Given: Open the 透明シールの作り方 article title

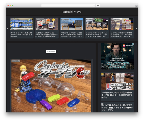Looking at the screenshot, I should coord(47,35).
